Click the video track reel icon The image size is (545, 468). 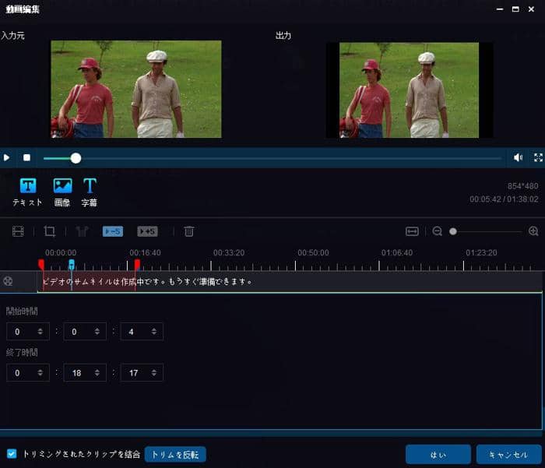coord(8,281)
